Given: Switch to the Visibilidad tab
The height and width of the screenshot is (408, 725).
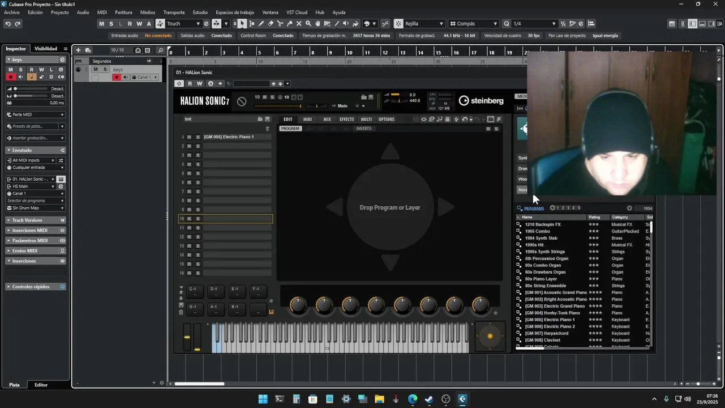Looking at the screenshot, I should [46, 49].
